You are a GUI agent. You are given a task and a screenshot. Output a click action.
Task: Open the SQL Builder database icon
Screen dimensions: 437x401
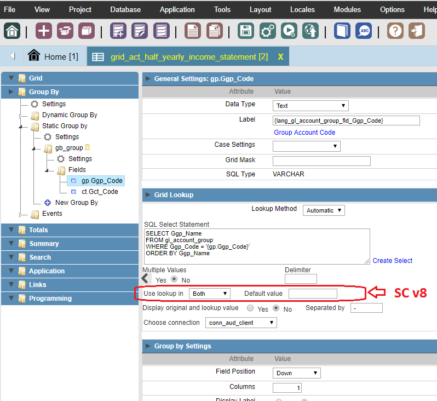click(162, 31)
